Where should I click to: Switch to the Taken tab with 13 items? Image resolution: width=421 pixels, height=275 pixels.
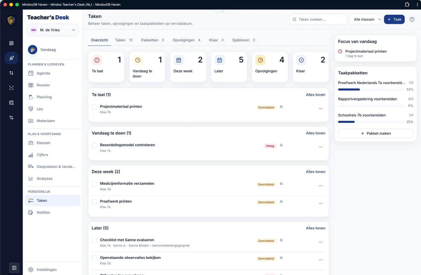124,40
